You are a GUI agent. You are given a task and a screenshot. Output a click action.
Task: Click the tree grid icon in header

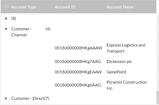click(6, 6)
